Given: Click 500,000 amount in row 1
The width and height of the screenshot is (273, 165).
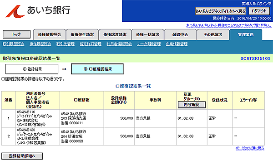Looking at the screenshot, I should (126, 118).
